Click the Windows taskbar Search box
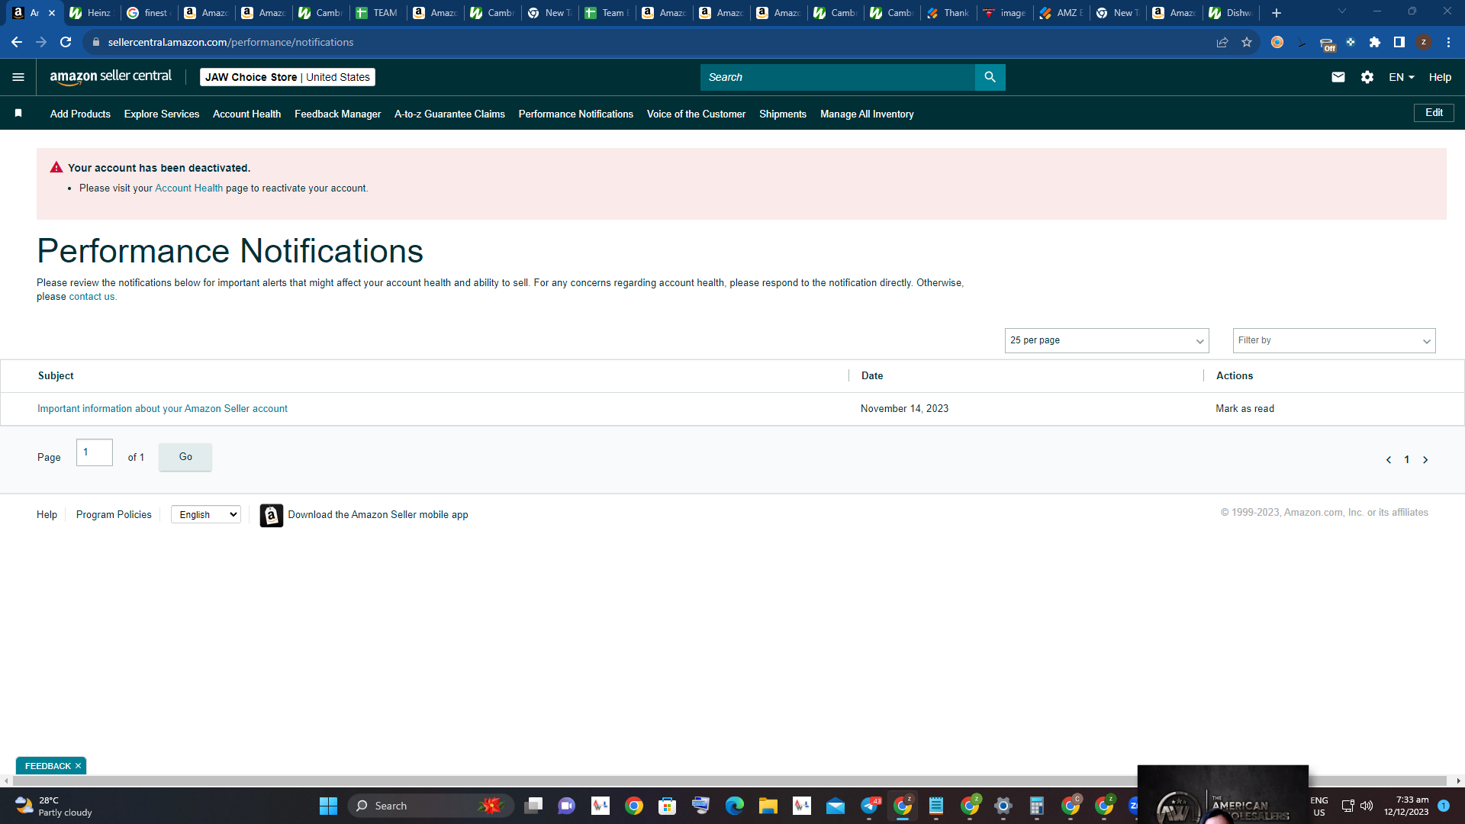The height and width of the screenshot is (824, 1465). click(431, 806)
